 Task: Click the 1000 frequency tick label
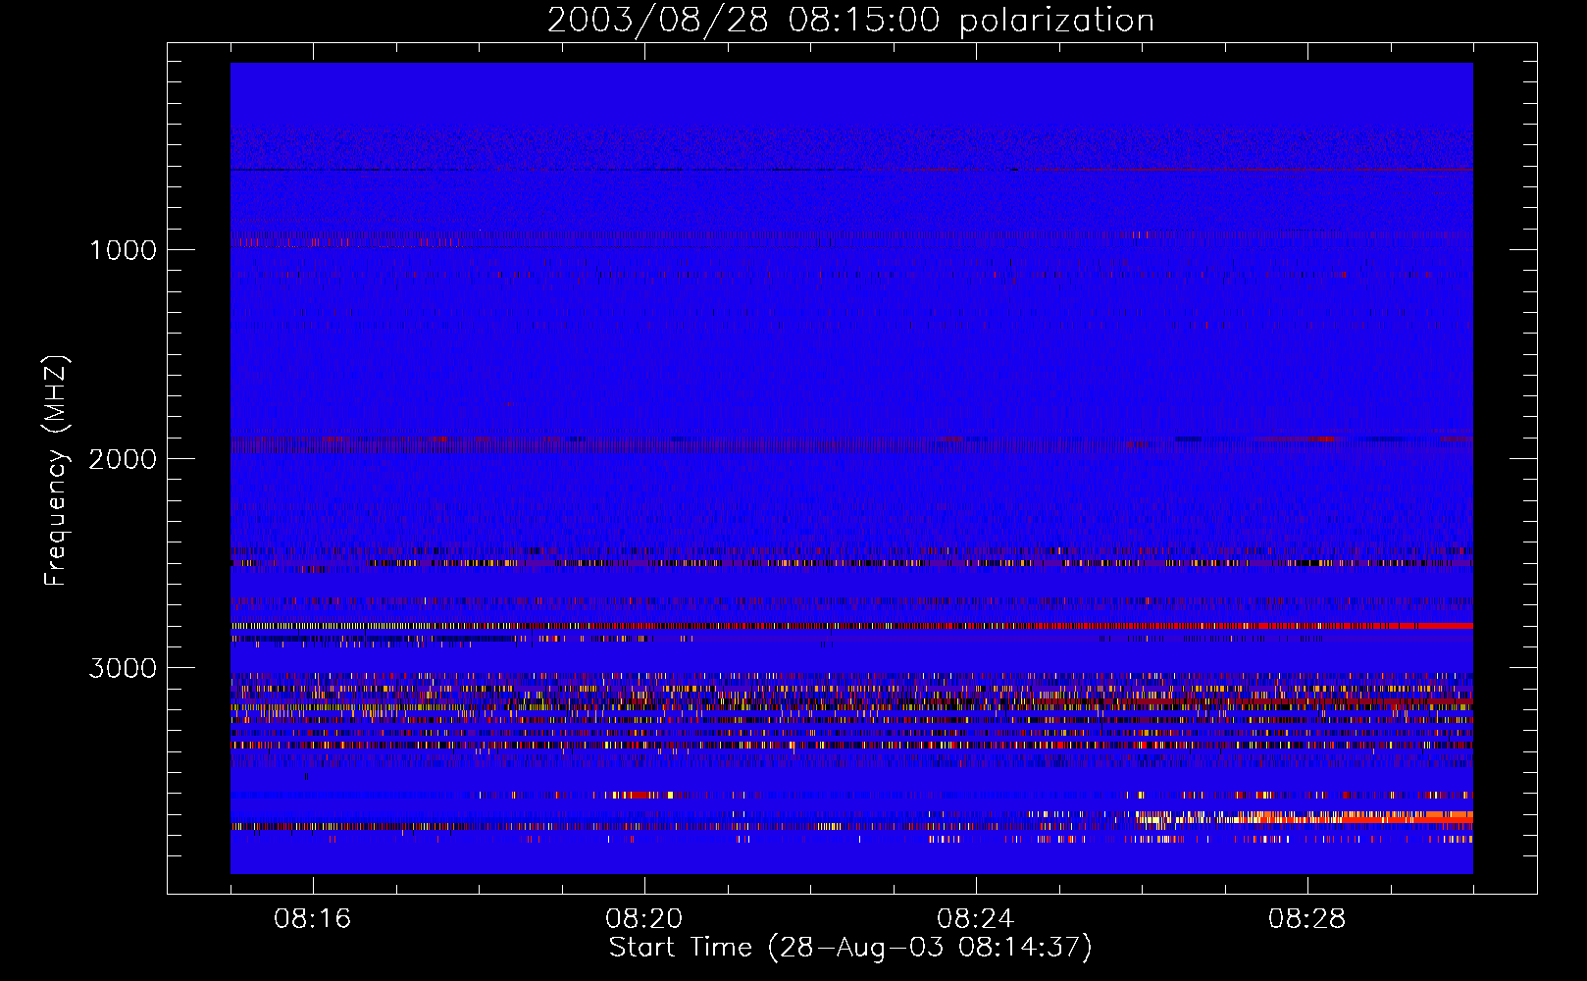(x=124, y=250)
